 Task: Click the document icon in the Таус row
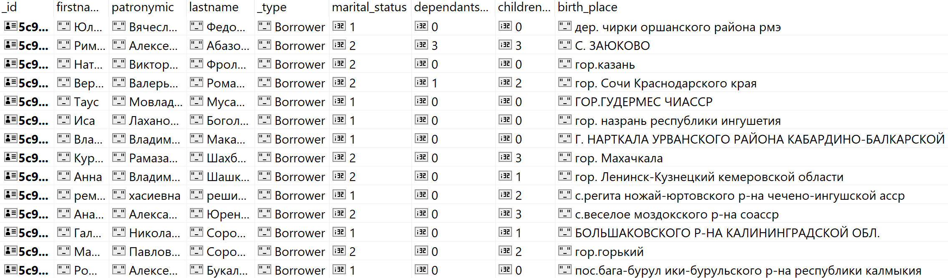pos(10,101)
